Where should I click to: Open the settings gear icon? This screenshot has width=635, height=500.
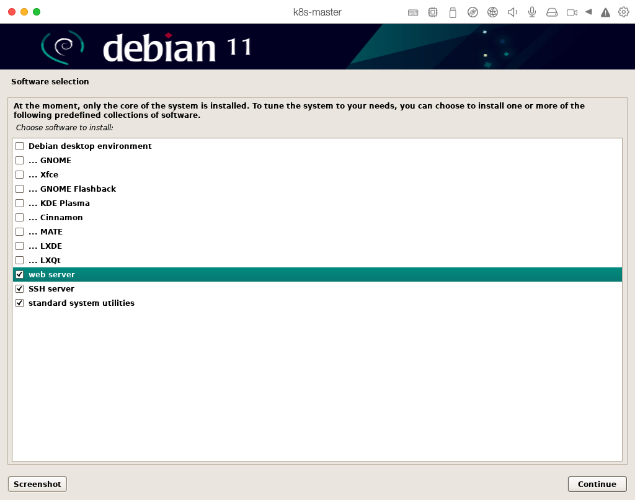pos(624,12)
